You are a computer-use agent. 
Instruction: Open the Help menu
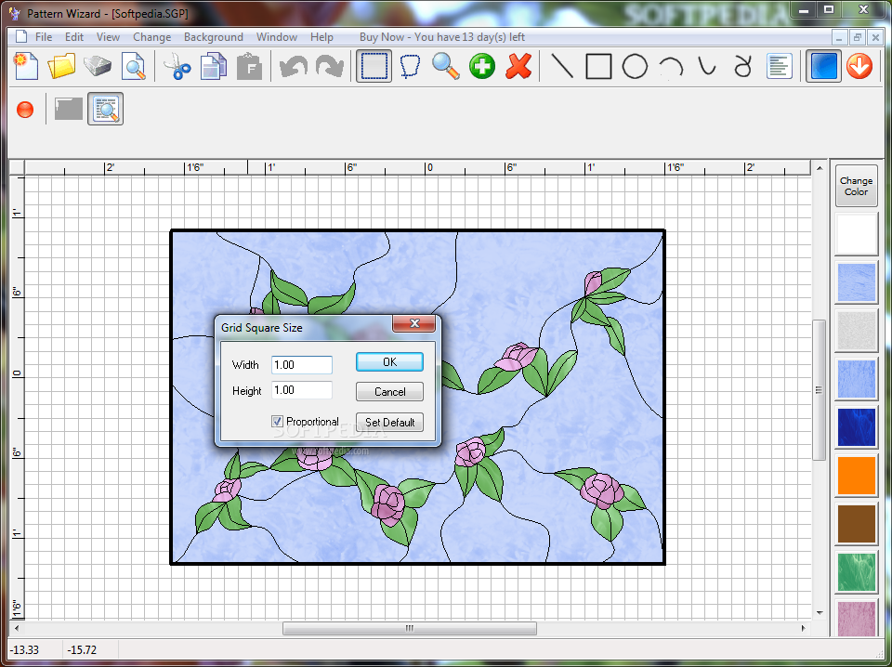click(321, 37)
